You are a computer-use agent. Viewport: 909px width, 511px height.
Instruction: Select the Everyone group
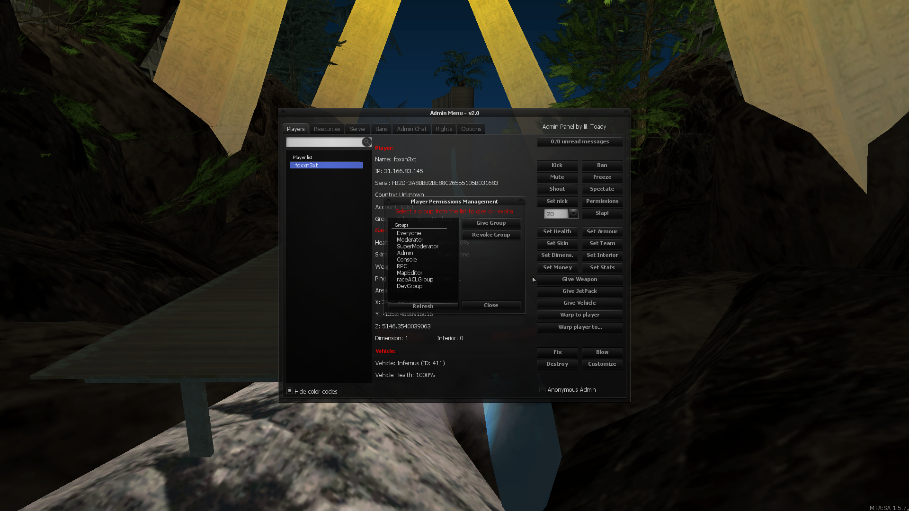(409, 233)
